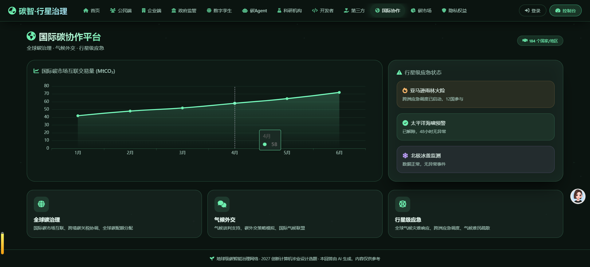The image size is (590, 267).
Task: Open the 控制台 dashboard button
Action: (x=565, y=10)
